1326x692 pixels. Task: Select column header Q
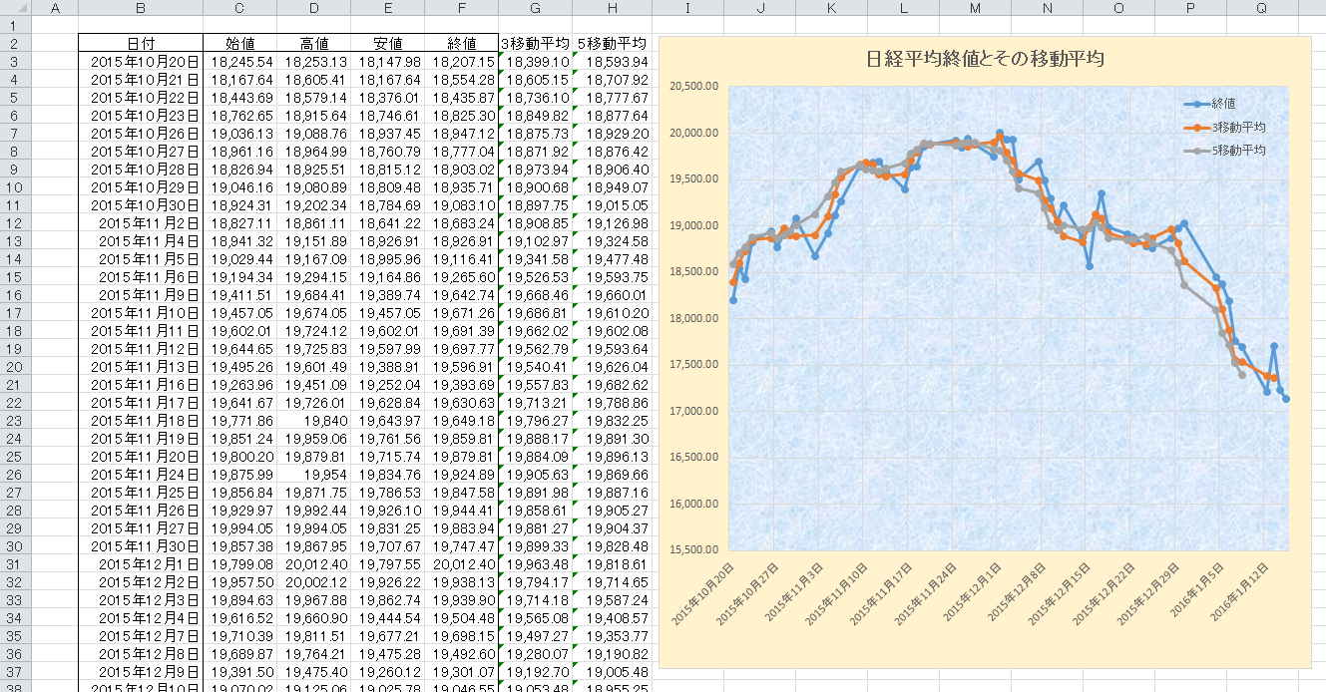pos(1262,8)
